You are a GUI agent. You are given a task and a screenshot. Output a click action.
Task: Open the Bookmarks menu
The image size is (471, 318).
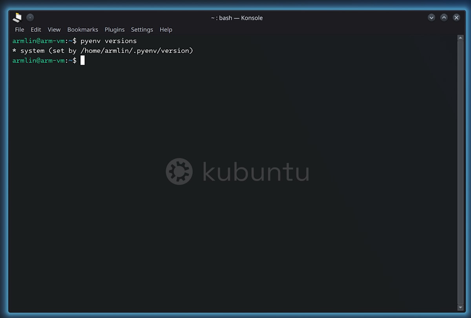83,30
